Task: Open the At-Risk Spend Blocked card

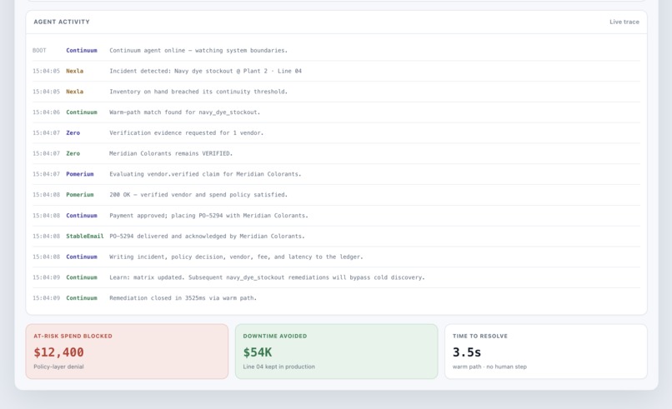Action: pos(127,352)
